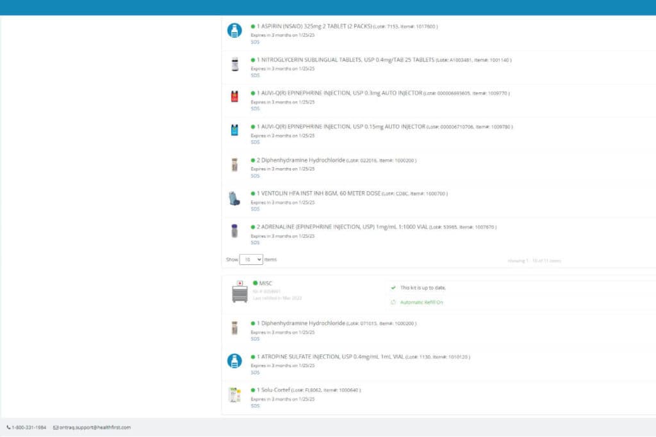Click the items count text at list bottom right

point(534,260)
